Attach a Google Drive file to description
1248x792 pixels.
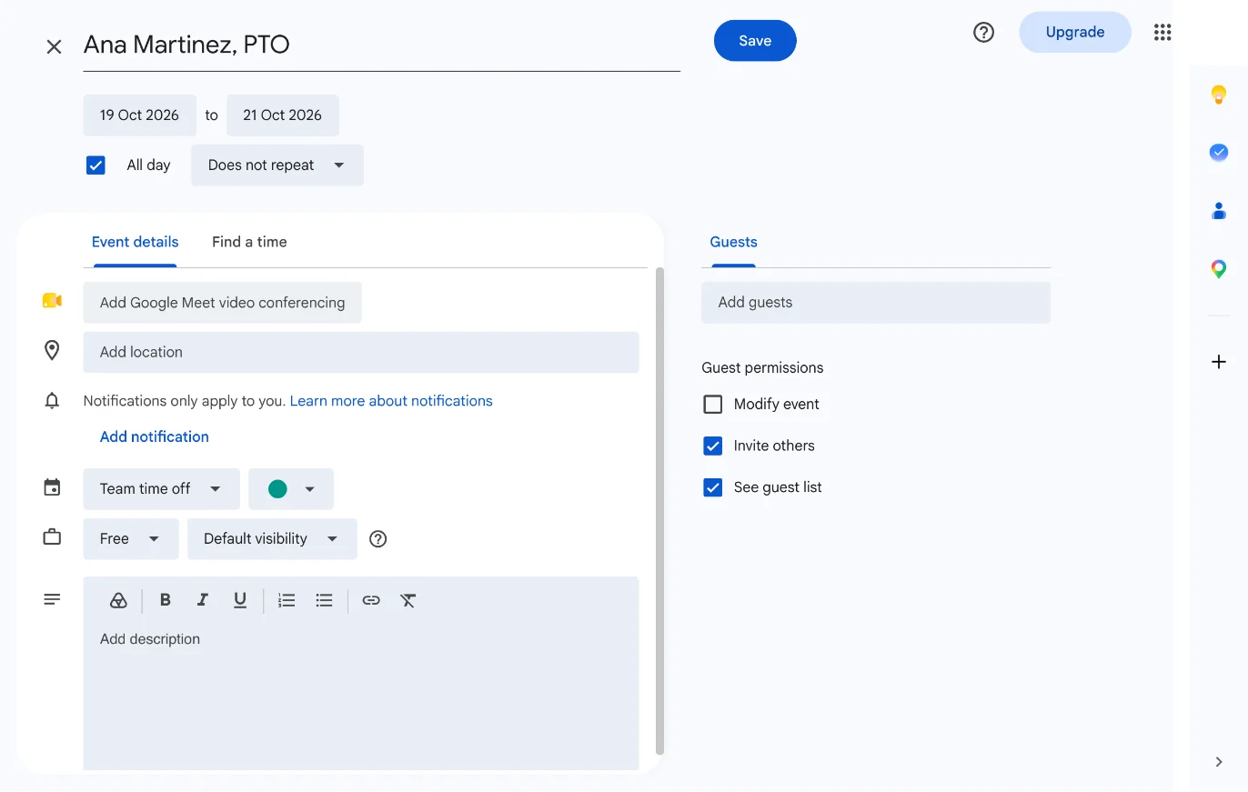tap(117, 600)
